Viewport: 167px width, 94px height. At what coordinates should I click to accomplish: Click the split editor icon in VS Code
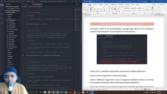[x=77, y=4]
